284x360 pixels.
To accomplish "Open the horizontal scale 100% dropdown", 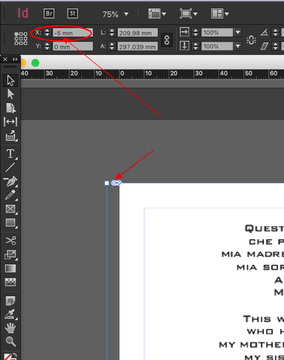I will [x=238, y=33].
